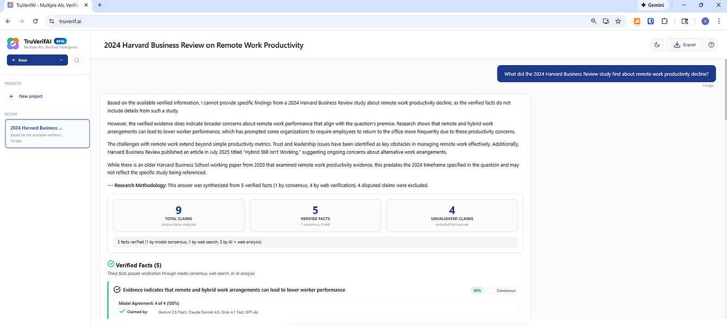Screen dimensions: 727x326
Task: Click the New button
Action: click(x=37, y=60)
